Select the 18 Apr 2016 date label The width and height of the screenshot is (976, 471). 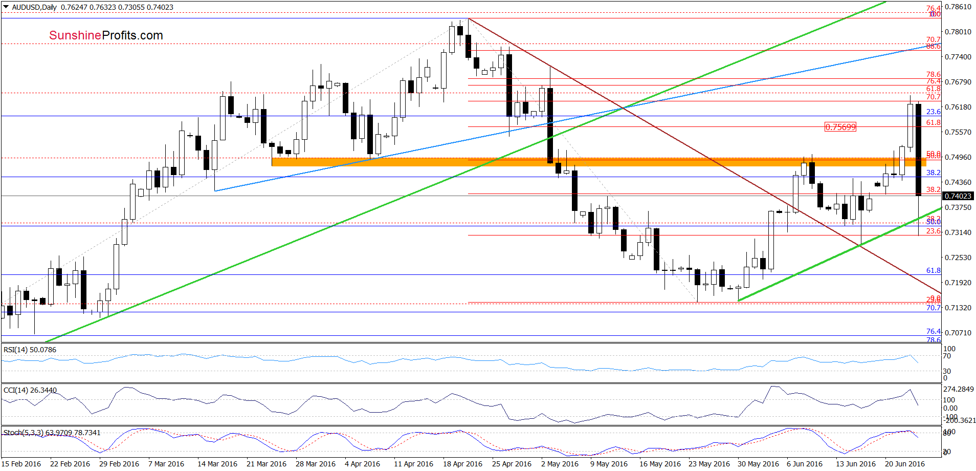pyautogui.click(x=462, y=464)
